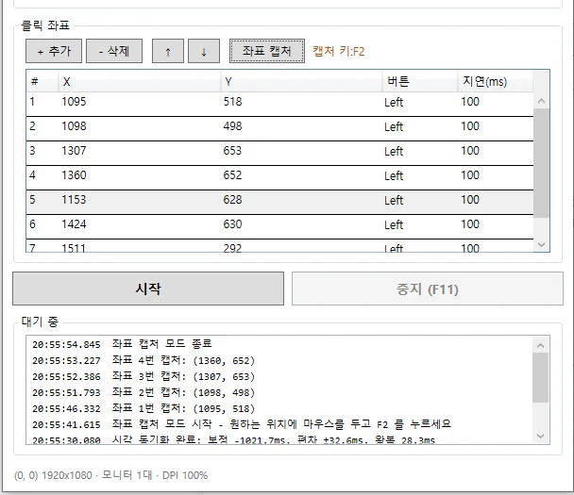
Task: Click the 중지 (F11) button
Action: click(x=428, y=289)
